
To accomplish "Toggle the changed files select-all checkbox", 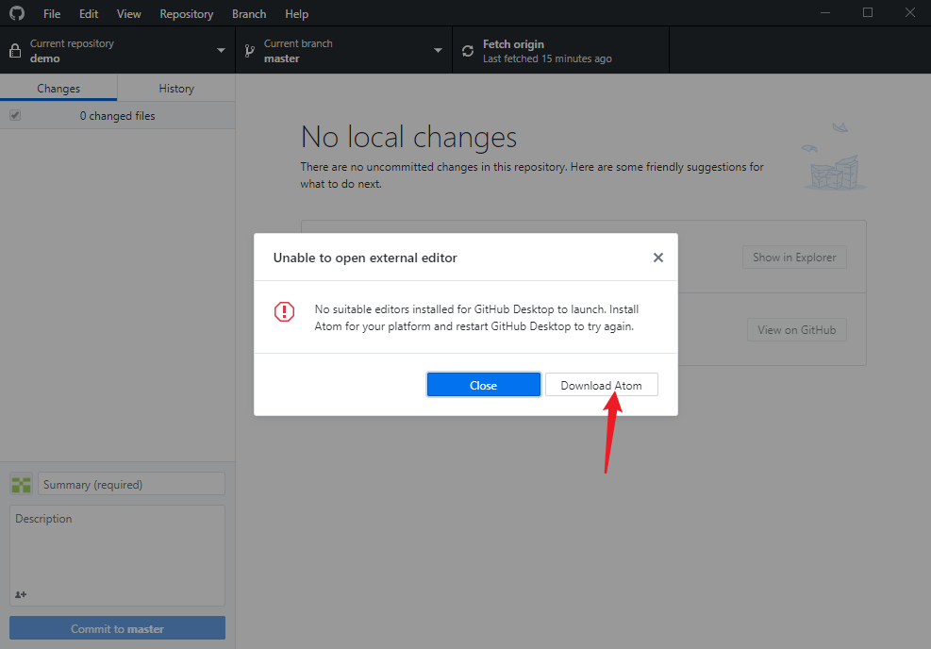I will [15, 115].
